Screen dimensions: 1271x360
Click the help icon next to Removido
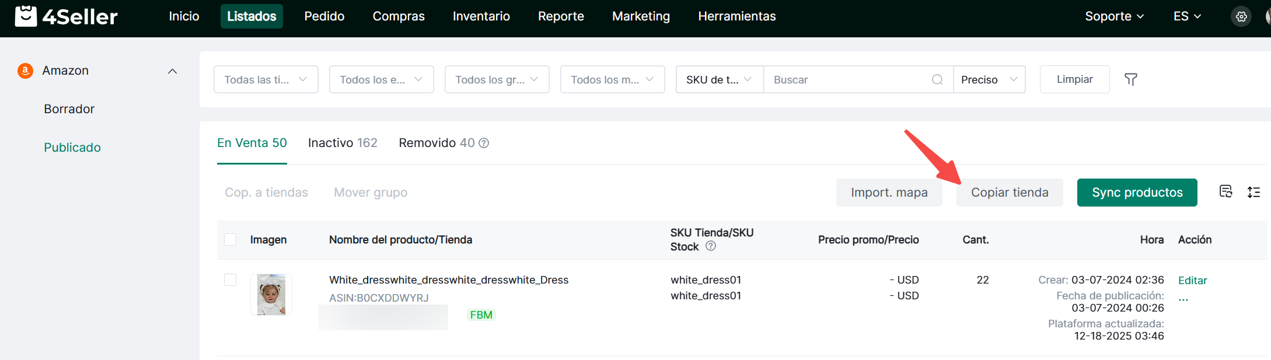484,143
